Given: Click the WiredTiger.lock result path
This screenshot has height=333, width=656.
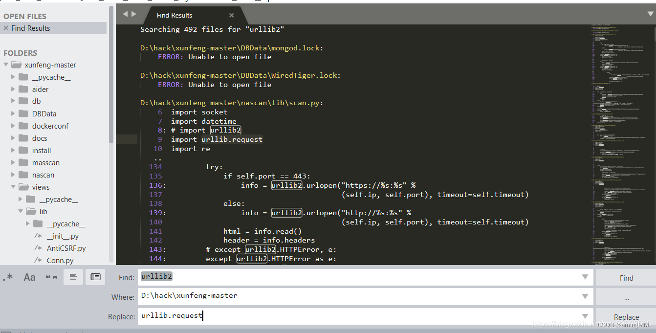Looking at the screenshot, I should coord(241,75).
